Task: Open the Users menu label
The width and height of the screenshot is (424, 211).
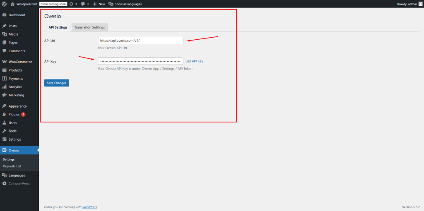Action: [13, 122]
